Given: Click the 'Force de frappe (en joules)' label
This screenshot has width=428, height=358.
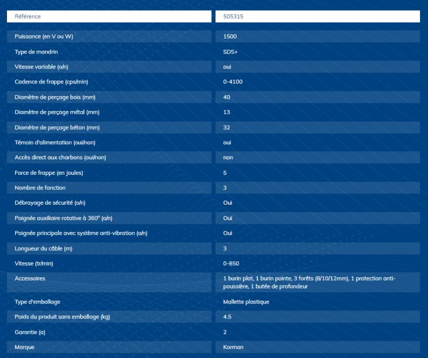Looking at the screenshot, I should click(x=49, y=173).
